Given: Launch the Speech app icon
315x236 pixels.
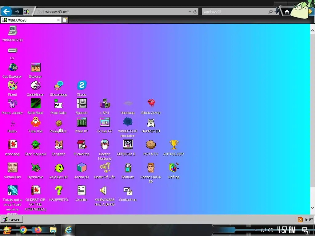Looking at the screenshot, I should pos(82,104).
